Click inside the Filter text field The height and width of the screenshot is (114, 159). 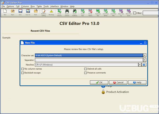pos(151,13)
